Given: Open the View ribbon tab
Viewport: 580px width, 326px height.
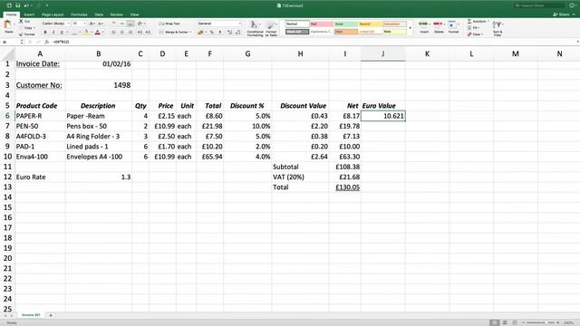Looking at the screenshot, I should point(135,14).
